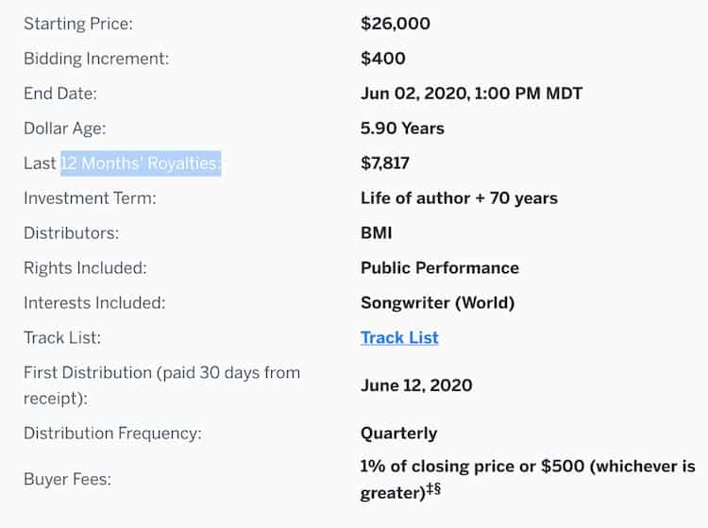Viewport: 708px width, 528px height.
Task: Click the Public Performance rights value
Action: coord(440,268)
